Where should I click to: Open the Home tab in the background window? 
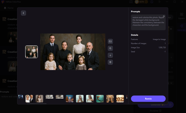[x=9, y=8]
